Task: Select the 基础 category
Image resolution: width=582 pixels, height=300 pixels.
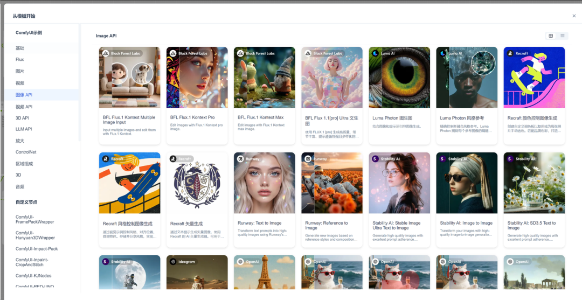Action: (41, 48)
